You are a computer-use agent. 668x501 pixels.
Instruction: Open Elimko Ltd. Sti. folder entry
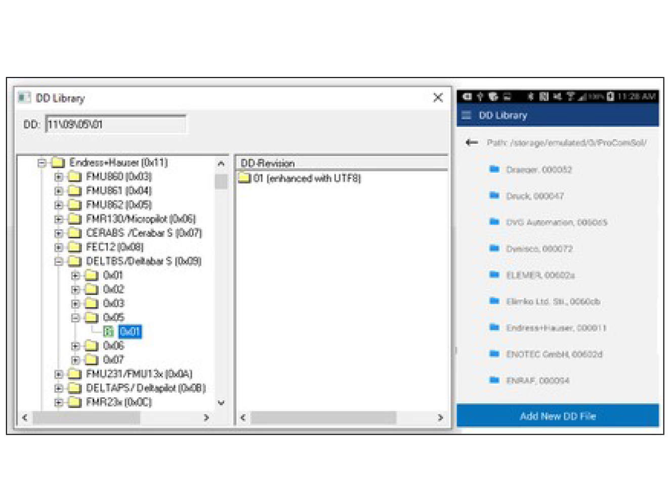553,302
